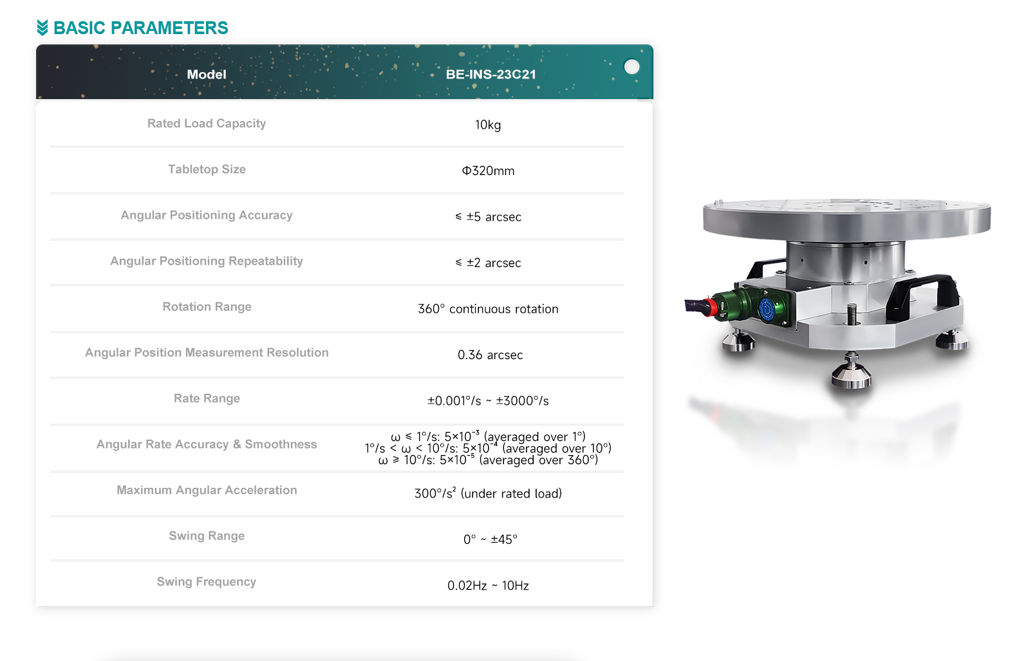1030x661 pixels.
Task: Click the double chevron icon beside Basic Parameters
Action: tap(42, 28)
